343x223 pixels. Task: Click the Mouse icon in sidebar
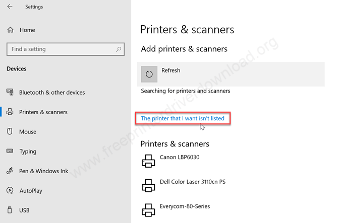coord(10,131)
